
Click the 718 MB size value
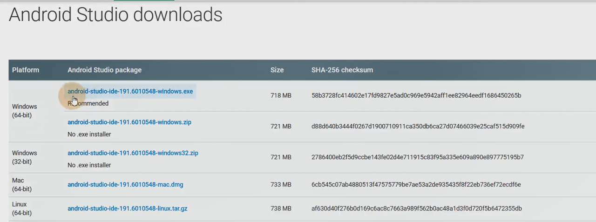pos(281,95)
